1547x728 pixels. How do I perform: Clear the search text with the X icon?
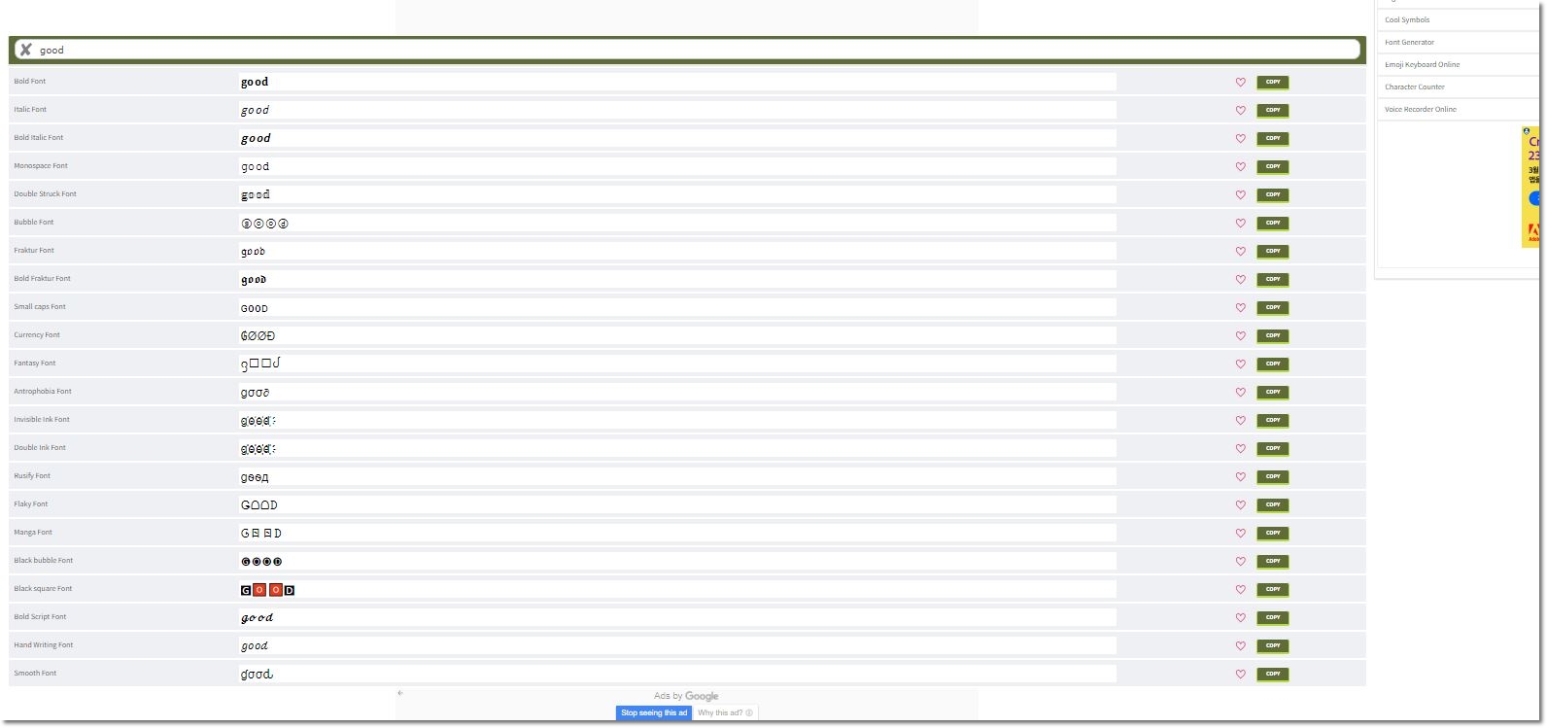pos(26,50)
